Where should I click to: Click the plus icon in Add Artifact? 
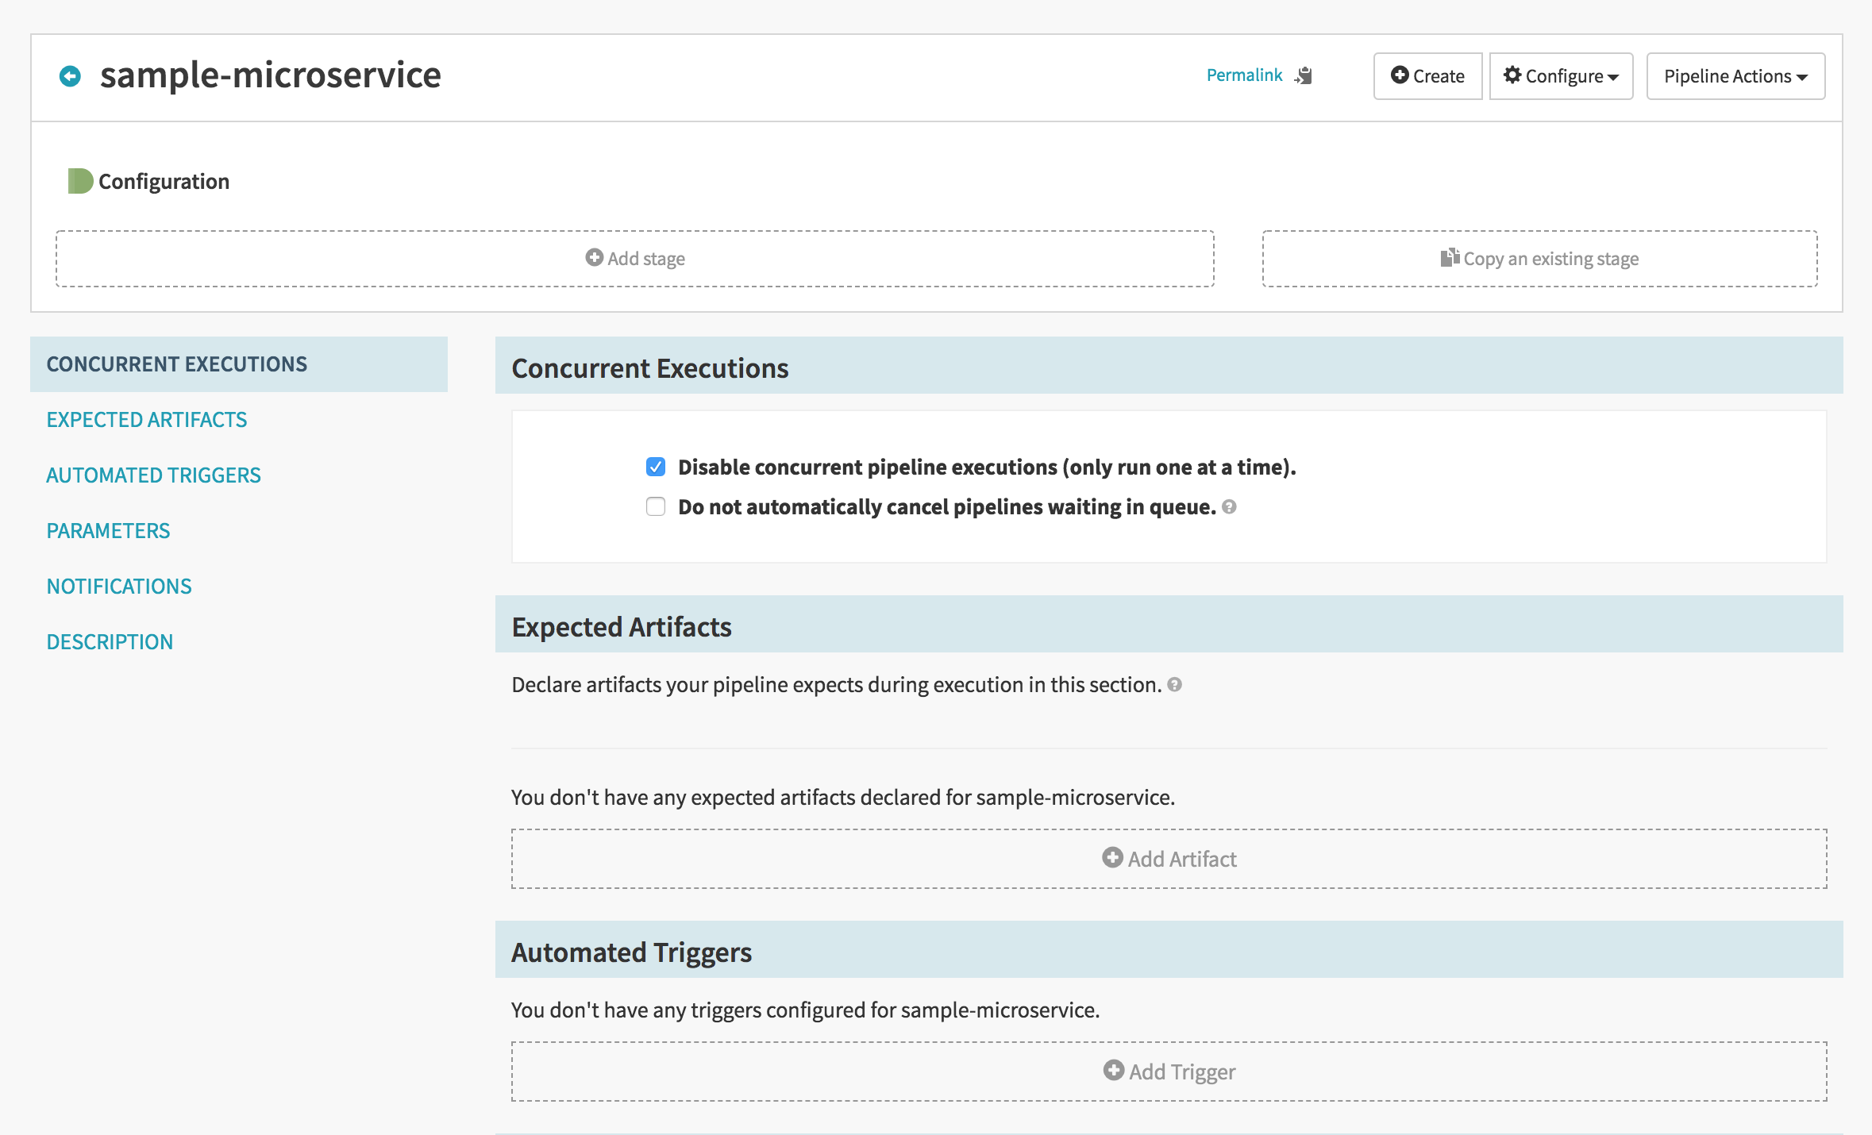pyautogui.click(x=1112, y=858)
